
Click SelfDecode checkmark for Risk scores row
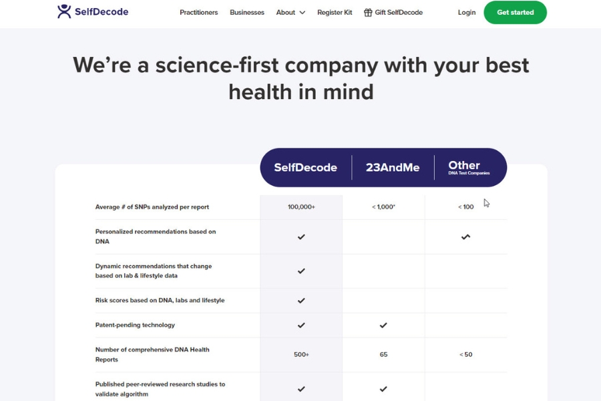(301, 301)
